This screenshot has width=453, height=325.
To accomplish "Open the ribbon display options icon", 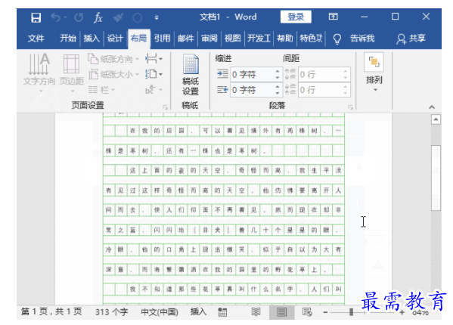I will pos(333,17).
